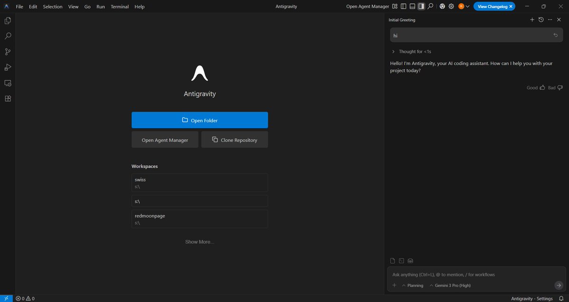Click the magnifier search icon in title bar

tap(431, 7)
